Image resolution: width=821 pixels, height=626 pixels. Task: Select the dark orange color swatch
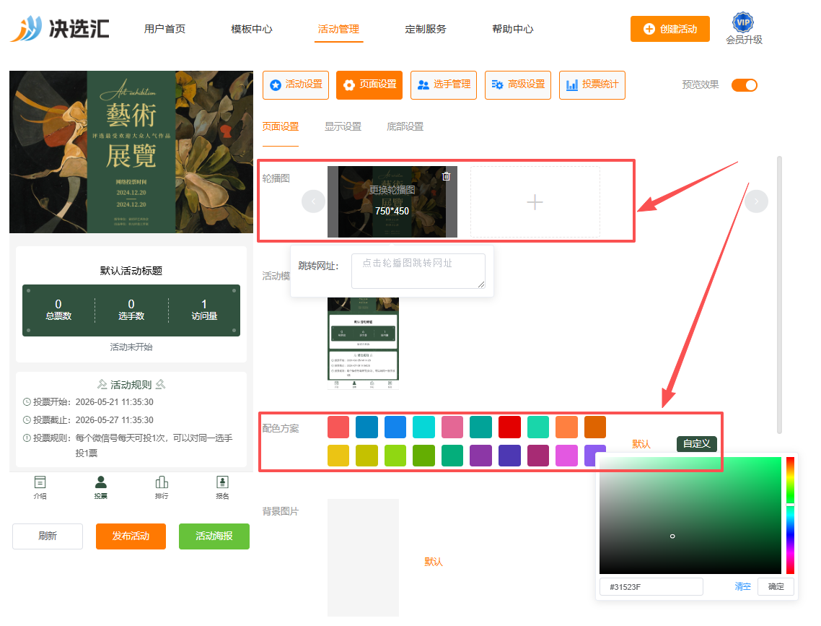pos(594,427)
